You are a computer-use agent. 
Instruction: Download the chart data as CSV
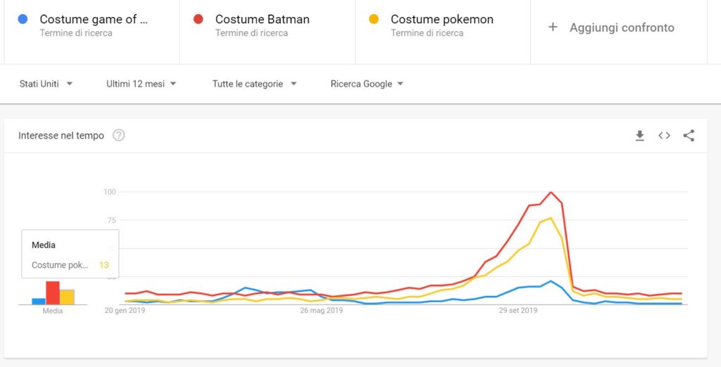[639, 136]
